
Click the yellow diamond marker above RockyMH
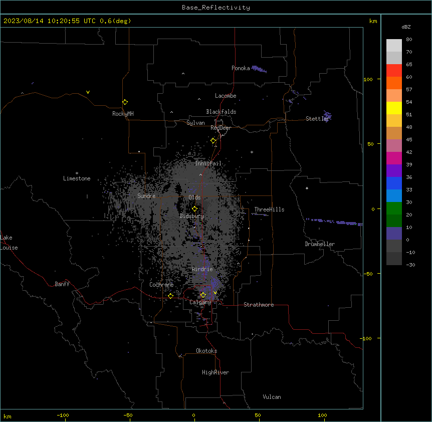click(125, 102)
